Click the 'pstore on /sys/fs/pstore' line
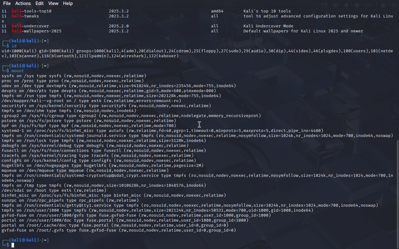This screenshot has width=399, height=249. click(x=89, y=121)
